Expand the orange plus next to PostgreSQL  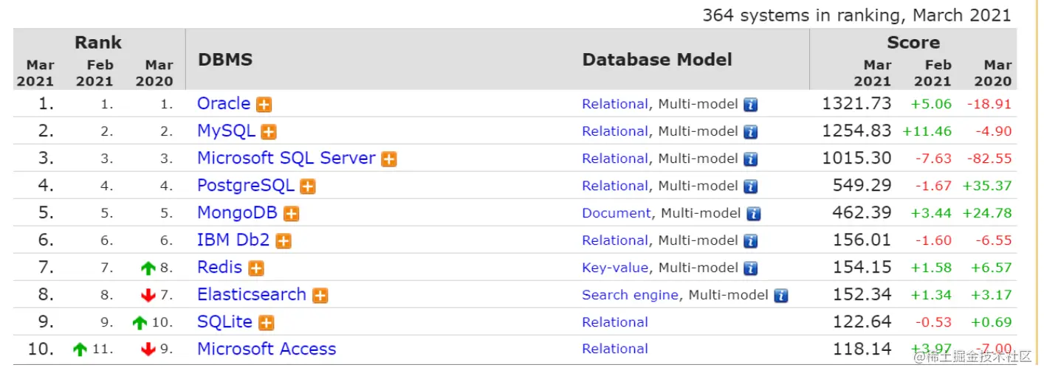[x=308, y=187]
